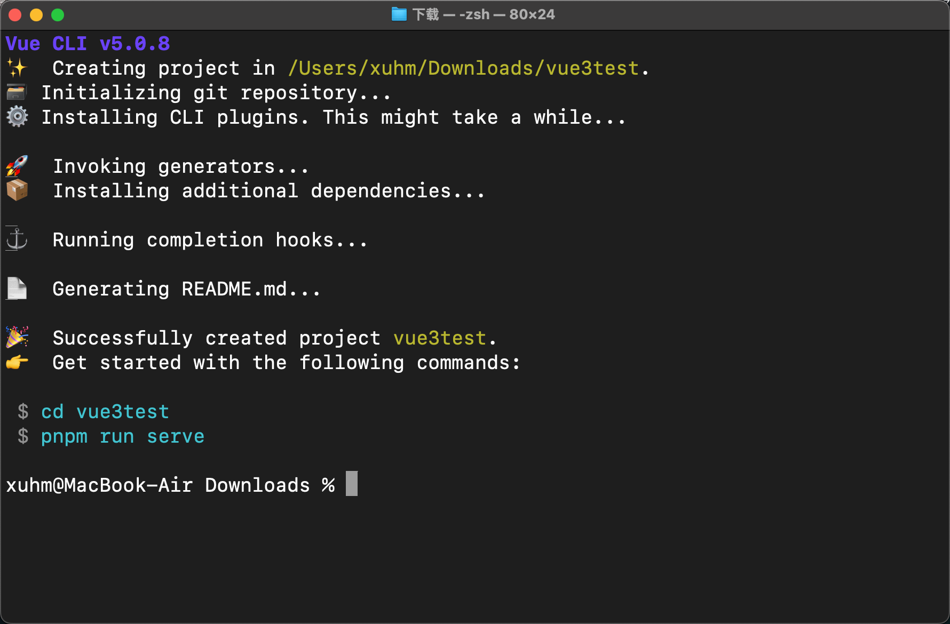Click the 'cd vue3test' command text
Screen dimensions: 950x624
[105, 412]
